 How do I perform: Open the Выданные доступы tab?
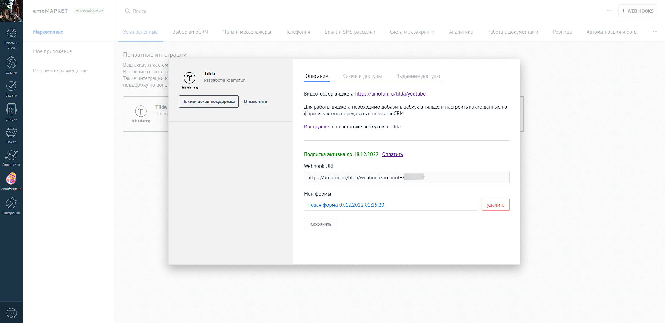(418, 76)
